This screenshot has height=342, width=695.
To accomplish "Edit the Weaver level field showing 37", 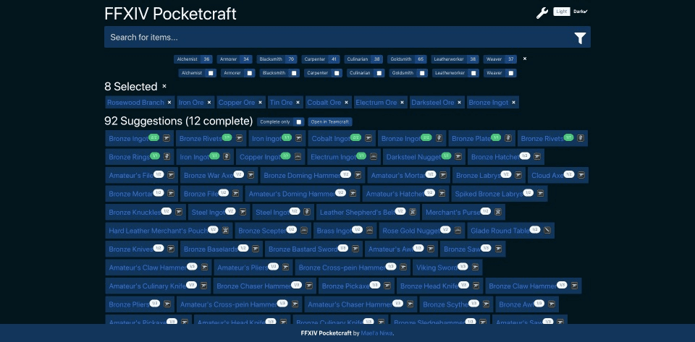I will [x=510, y=59].
